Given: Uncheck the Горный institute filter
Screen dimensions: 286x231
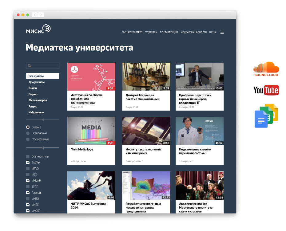Looking at the screenshot, I should click(x=27, y=193).
